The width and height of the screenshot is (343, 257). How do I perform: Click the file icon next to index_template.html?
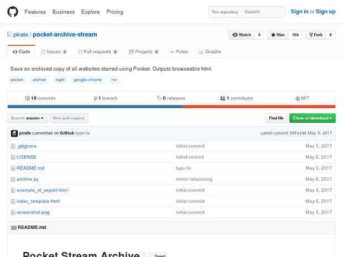(13, 201)
